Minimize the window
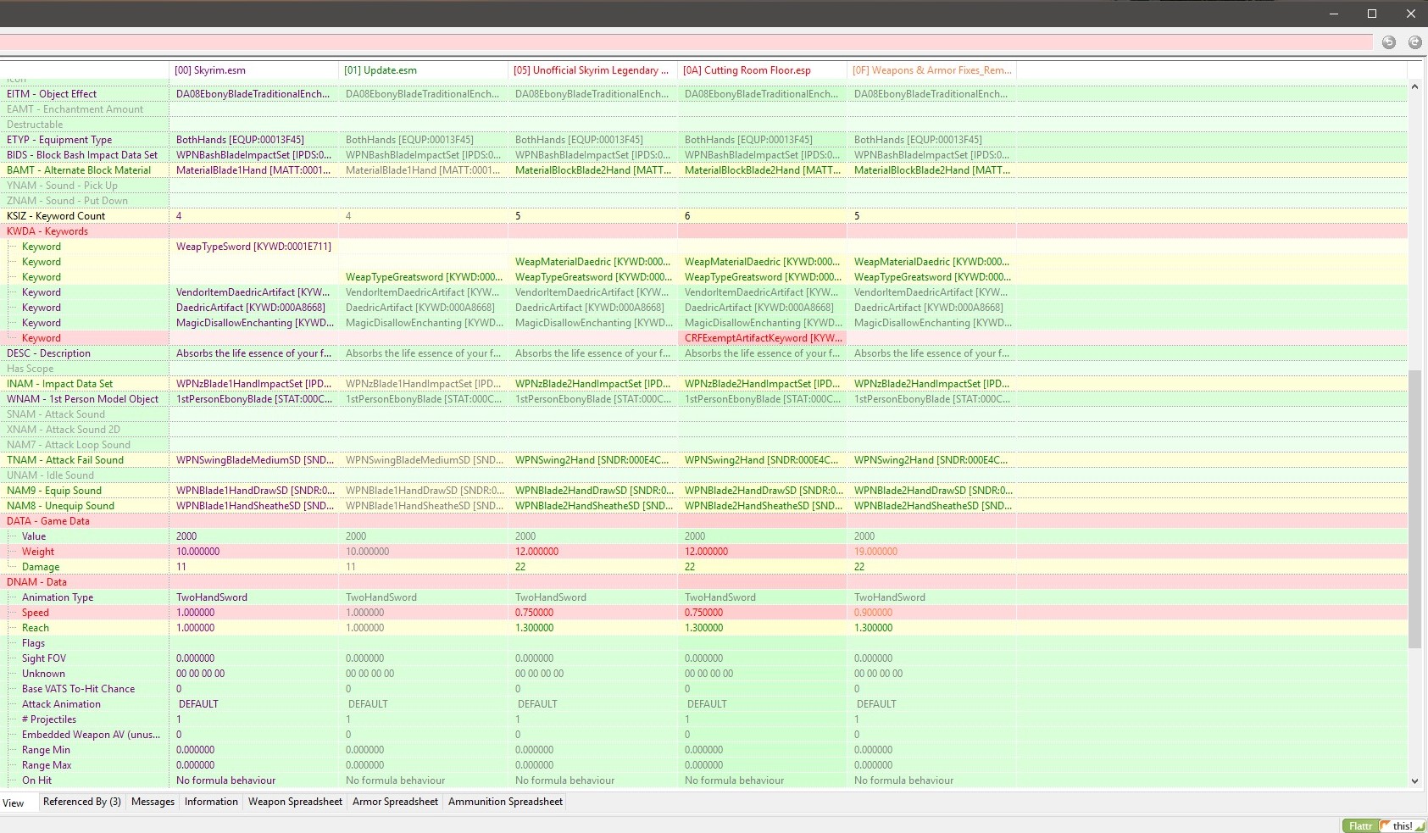Screen dimensions: 1428x833 tap(1334, 14)
